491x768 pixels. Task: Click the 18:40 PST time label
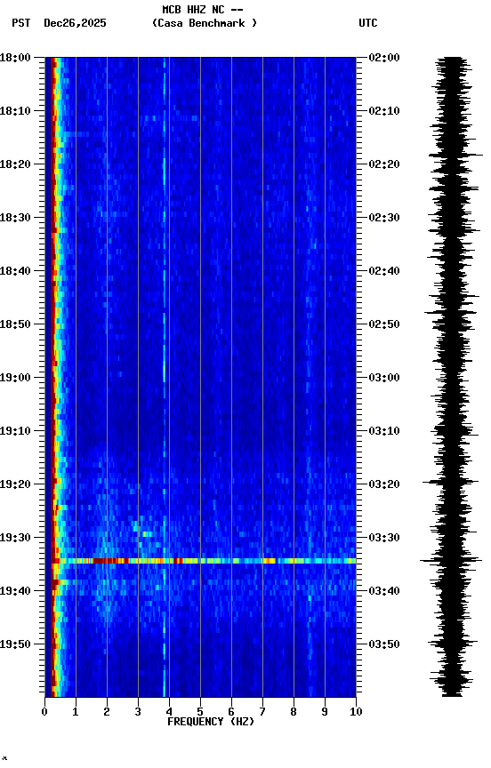click(x=15, y=271)
